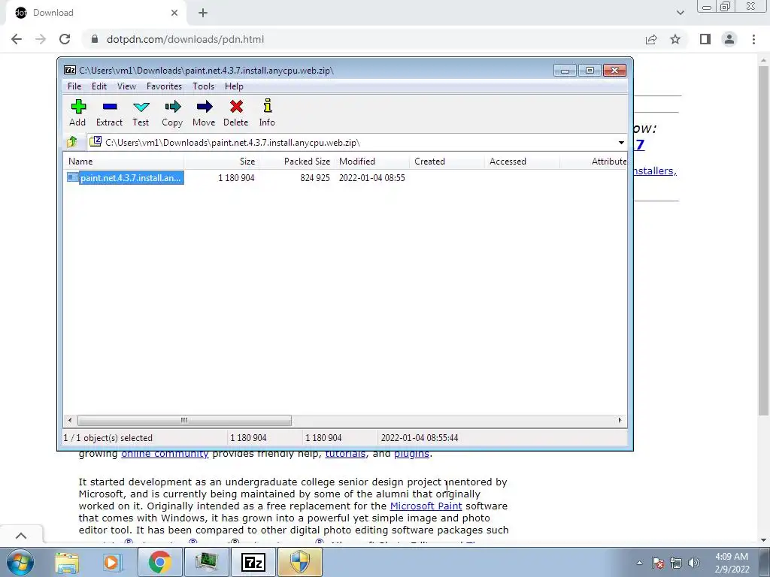Image resolution: width=770 pixels, height=577 pixels.
Task: Open the View menu
Action: click(x=126, y=86)
